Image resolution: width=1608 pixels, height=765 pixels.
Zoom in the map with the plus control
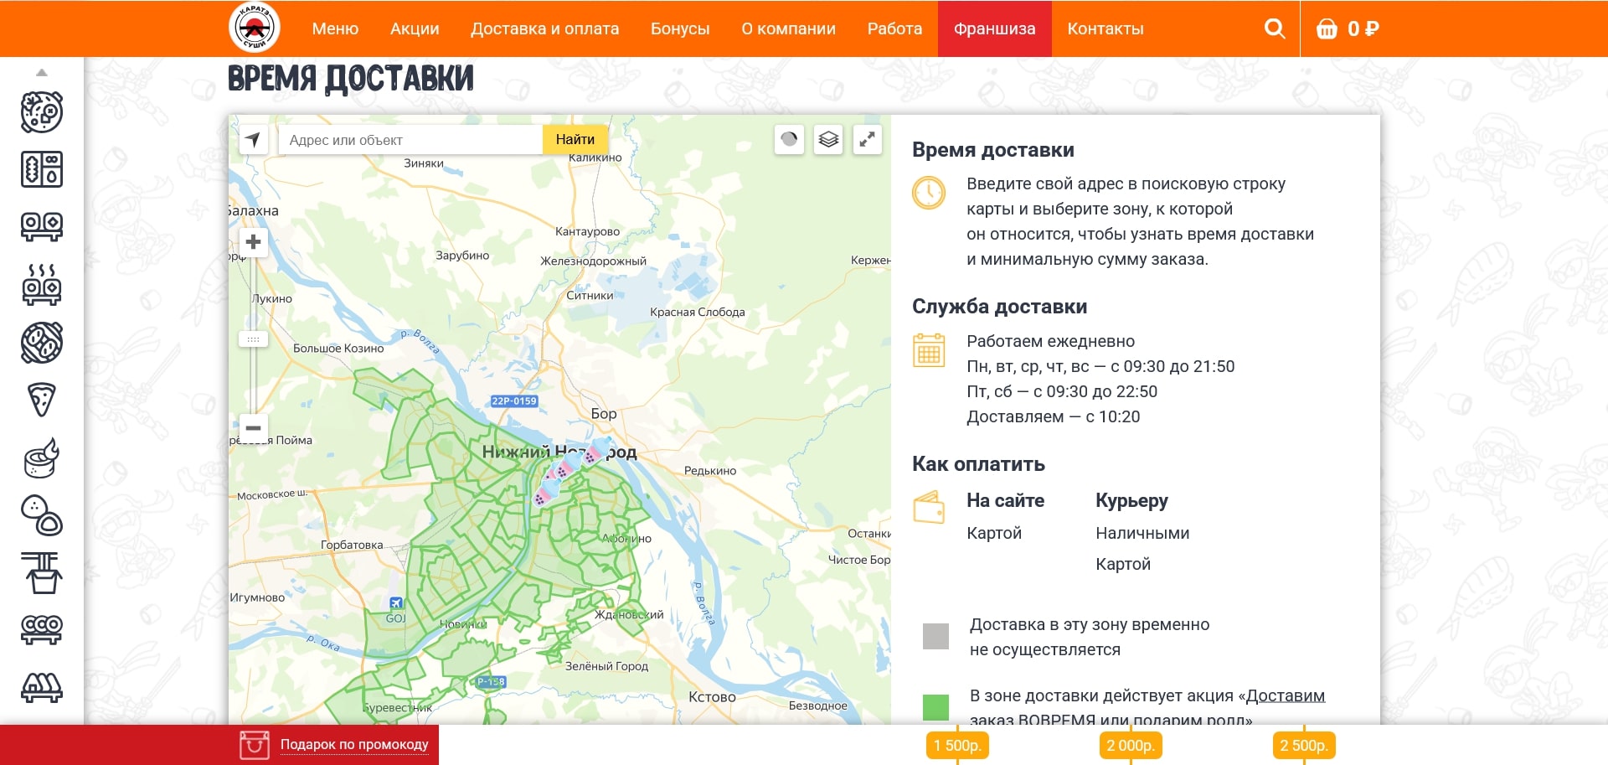(x=254, y=242)
